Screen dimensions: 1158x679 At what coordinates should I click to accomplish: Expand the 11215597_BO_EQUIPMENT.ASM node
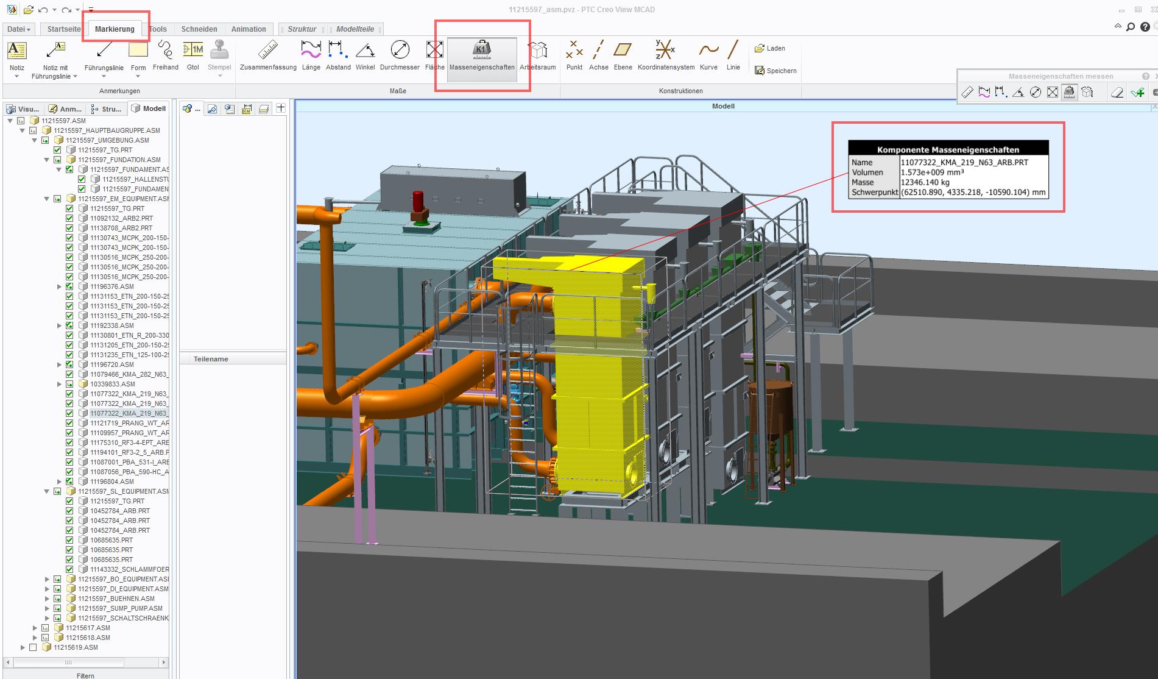point(47,579)
